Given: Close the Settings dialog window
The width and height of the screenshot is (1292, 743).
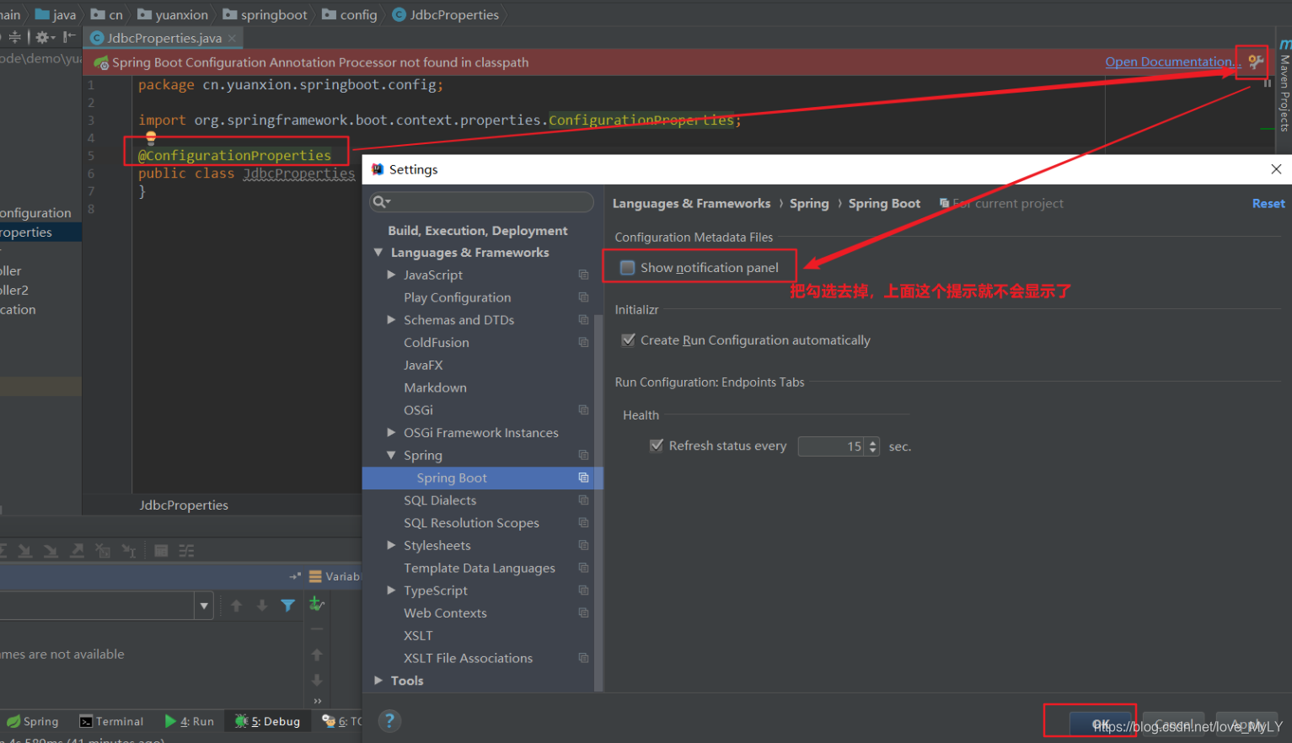Looking at the screenshot, I should (1276, 169).
